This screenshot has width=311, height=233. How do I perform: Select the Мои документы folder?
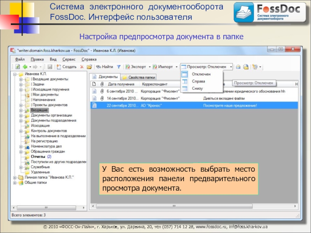[x=45, y=95]
